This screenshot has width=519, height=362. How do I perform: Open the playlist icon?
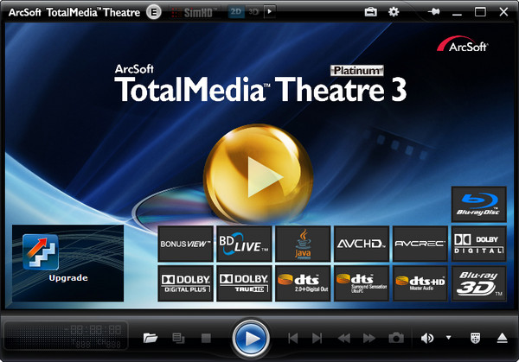coord(178,338)
